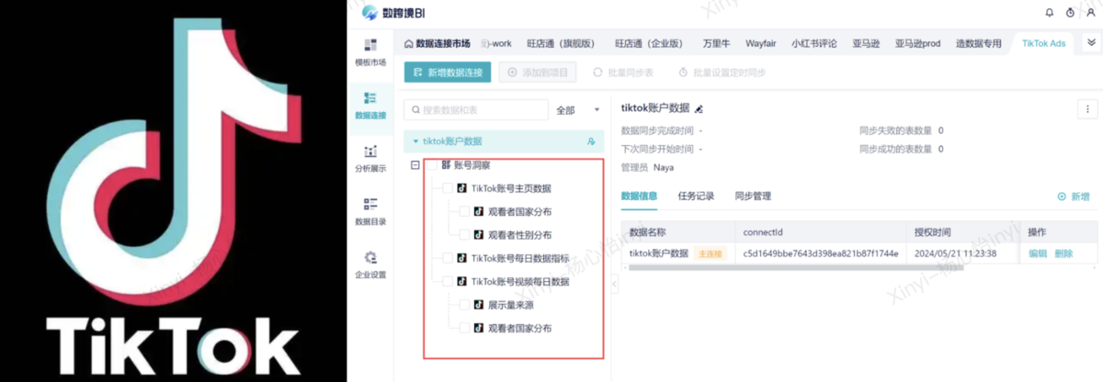Click the 删除 link in the table row
This screenshot has width=1103, height=382.
click(x=1063, y=253)
